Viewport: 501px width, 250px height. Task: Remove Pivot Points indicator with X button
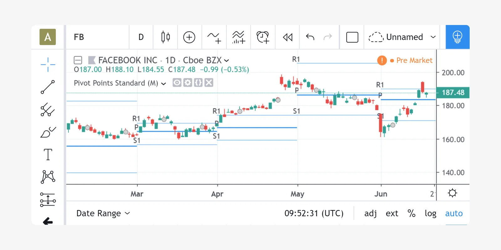[209, 83]
